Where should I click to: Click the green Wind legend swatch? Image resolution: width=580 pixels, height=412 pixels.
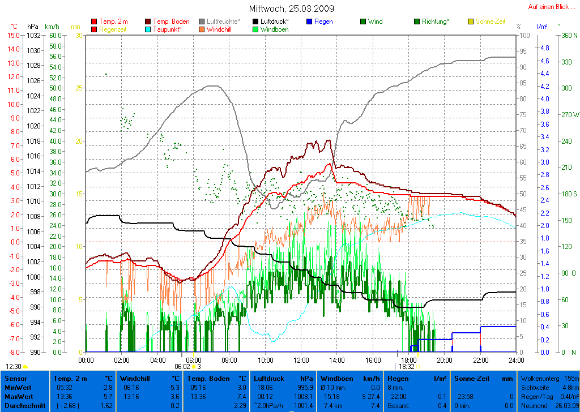(x=363, y=22)
